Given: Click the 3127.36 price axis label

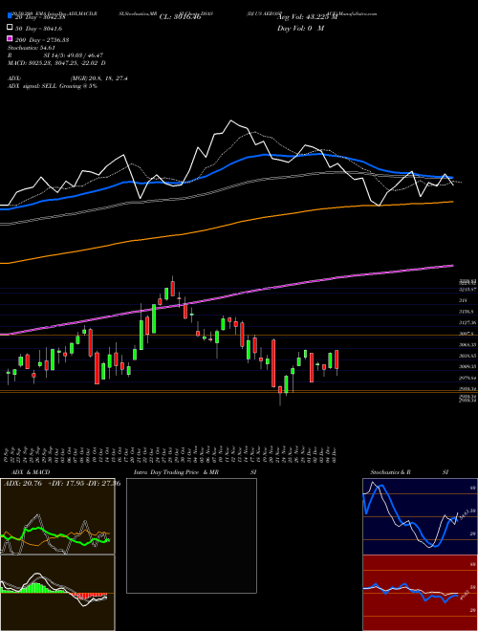Looking at the screenshot, I should tap(467, 322).
